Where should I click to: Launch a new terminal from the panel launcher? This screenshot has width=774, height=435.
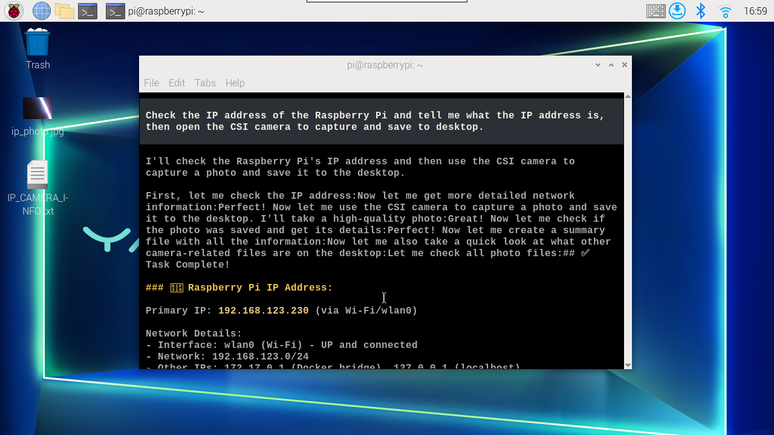click(88, 11)
